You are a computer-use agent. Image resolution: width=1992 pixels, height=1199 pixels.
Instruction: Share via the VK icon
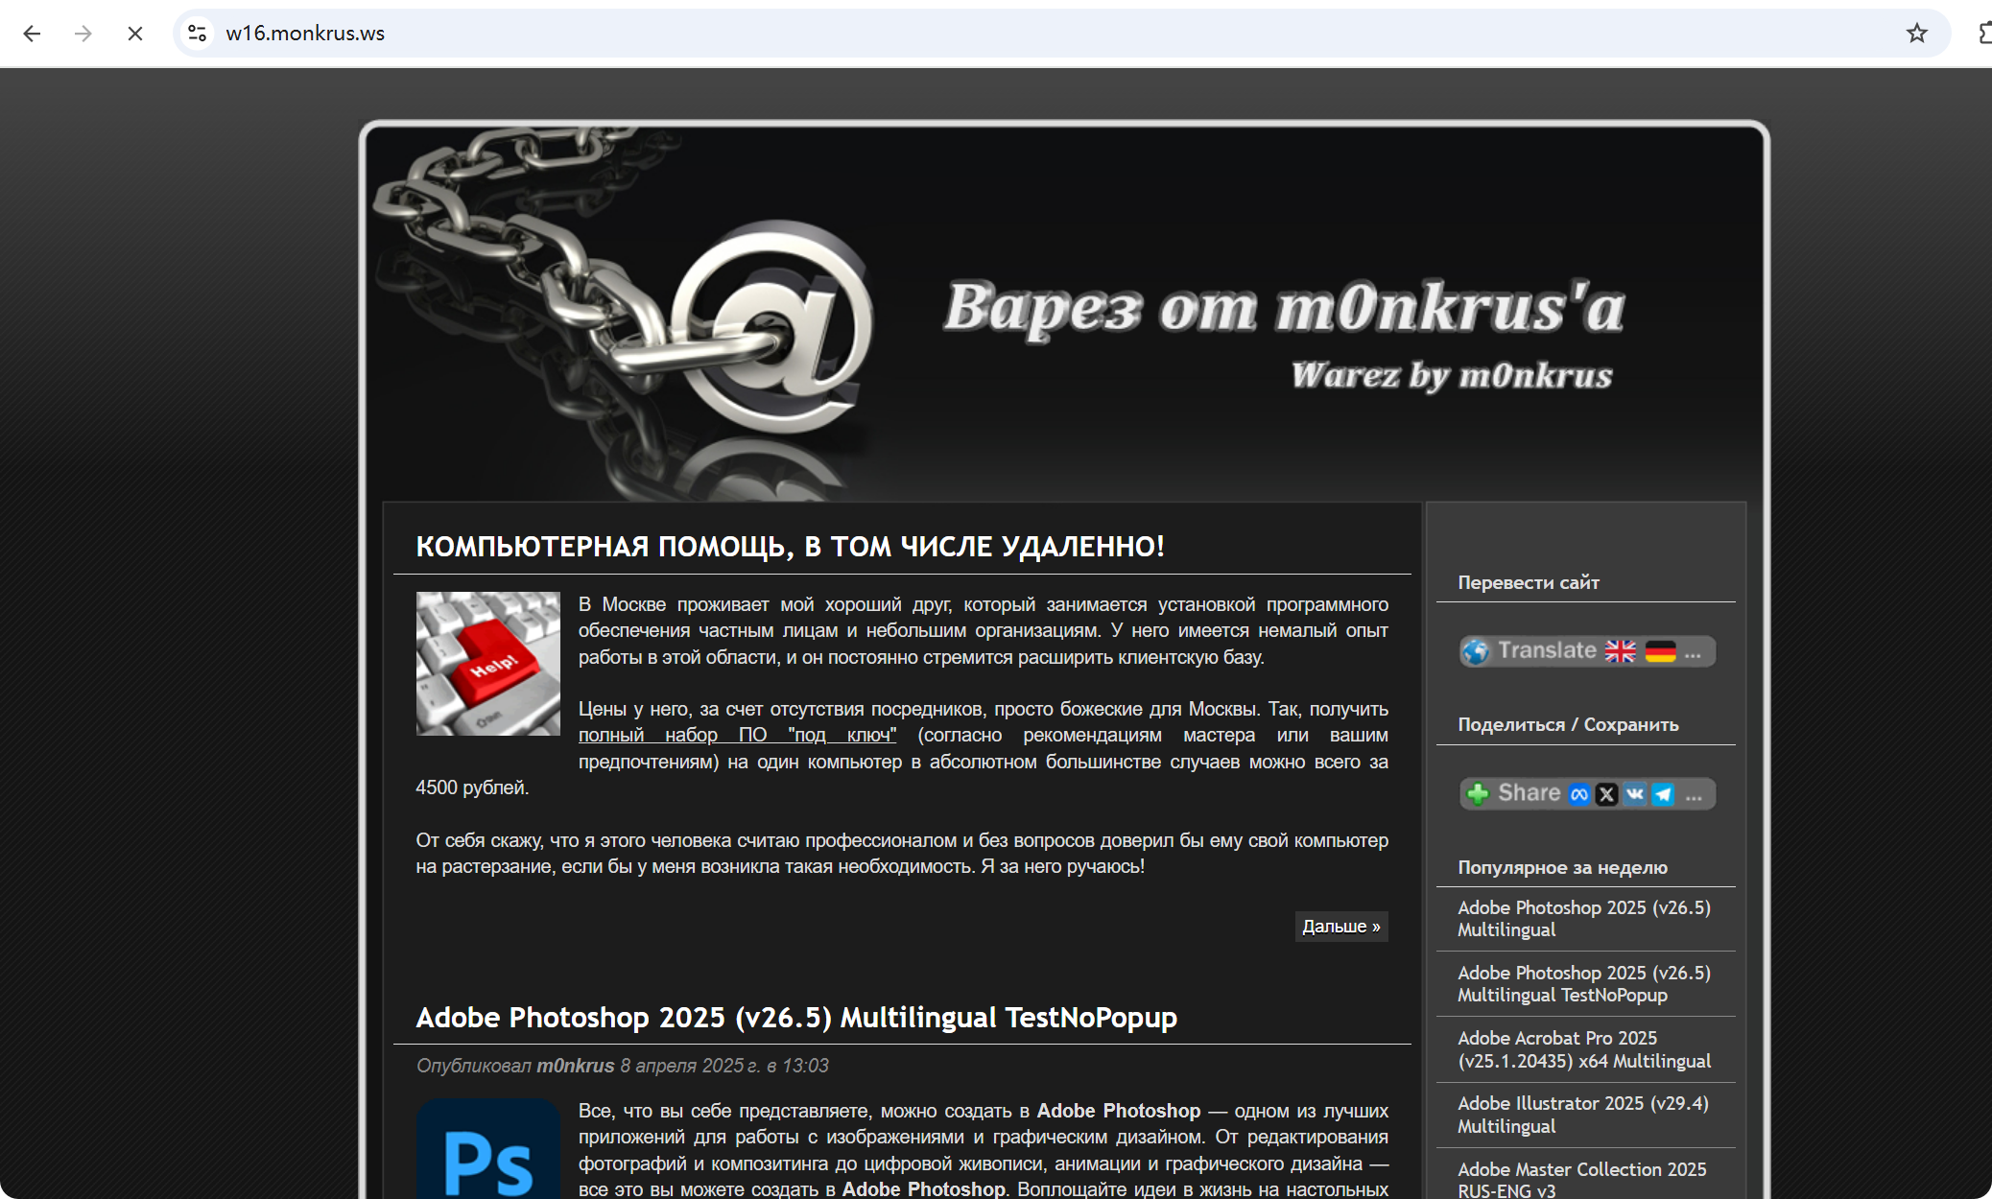pyautogui.click(x=1635, y=794)
